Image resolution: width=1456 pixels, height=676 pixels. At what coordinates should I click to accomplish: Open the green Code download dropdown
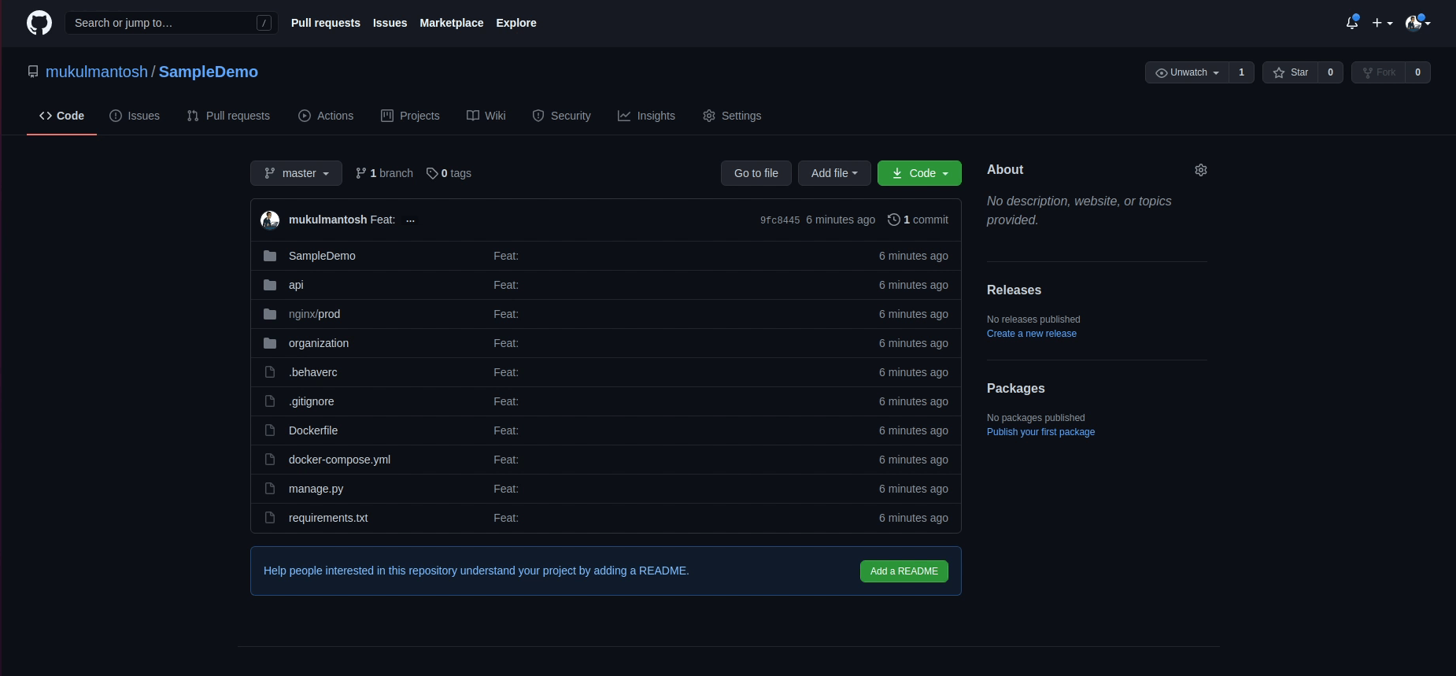[919, 173]
